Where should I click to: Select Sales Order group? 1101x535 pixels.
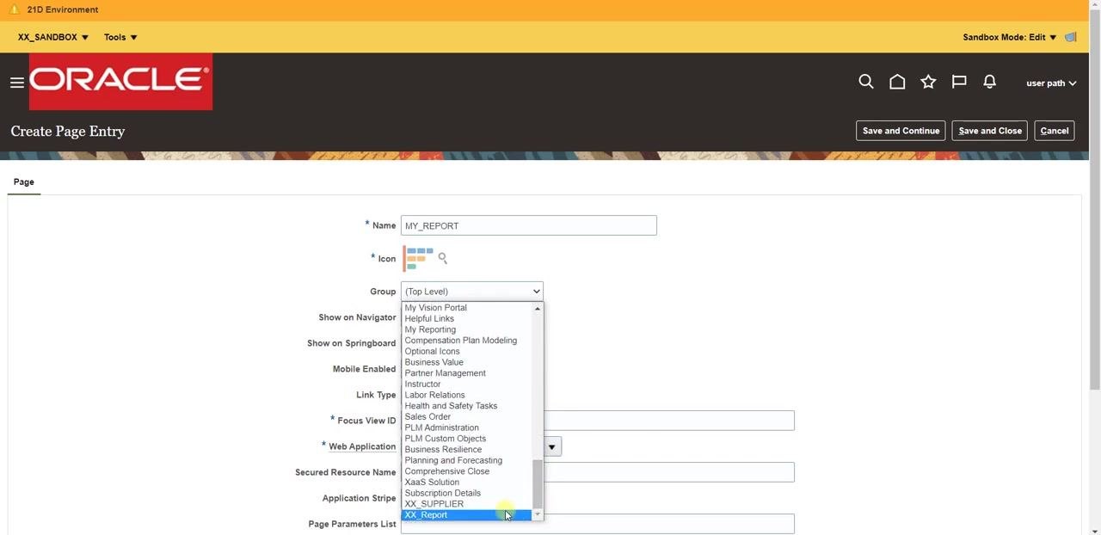(x=467, y=417)
